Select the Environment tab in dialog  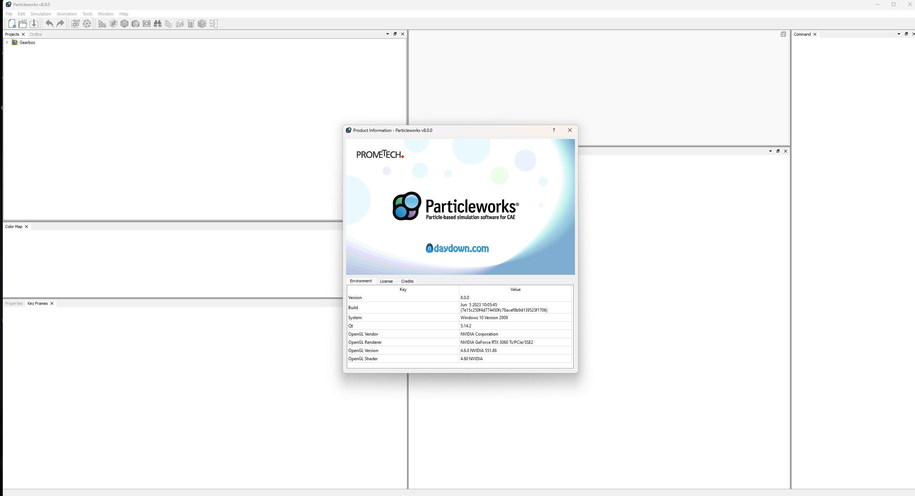(x=361, y=281)
